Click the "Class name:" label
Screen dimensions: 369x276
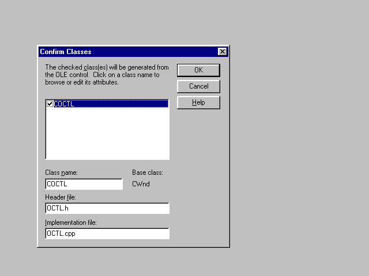tap(61, 172)
